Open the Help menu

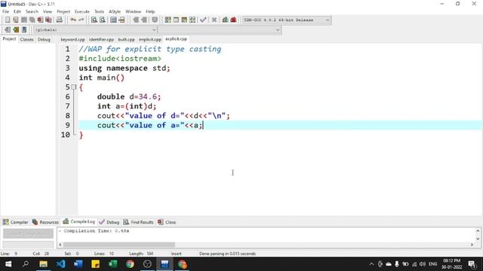click(150, 12)
